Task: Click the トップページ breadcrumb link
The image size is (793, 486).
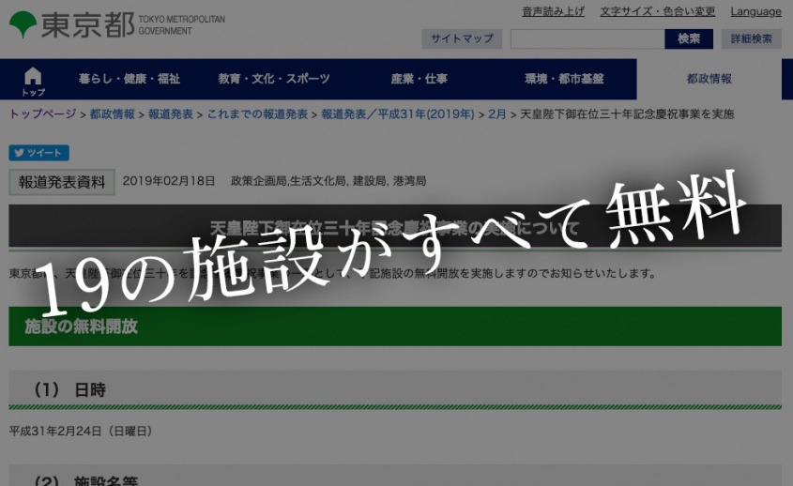Action: point(43,114)
